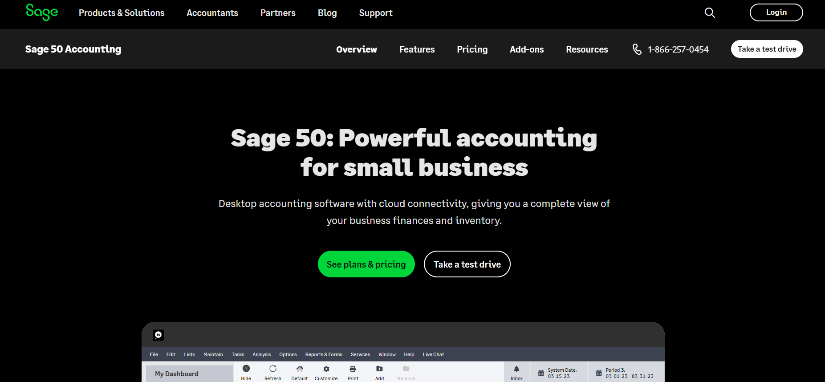This screenshot has height=382, width=825.
Task: Click the Sage logo
Action: pyautogui.click(x=42, y=12)
